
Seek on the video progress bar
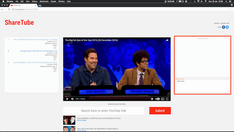coord(117,97)
